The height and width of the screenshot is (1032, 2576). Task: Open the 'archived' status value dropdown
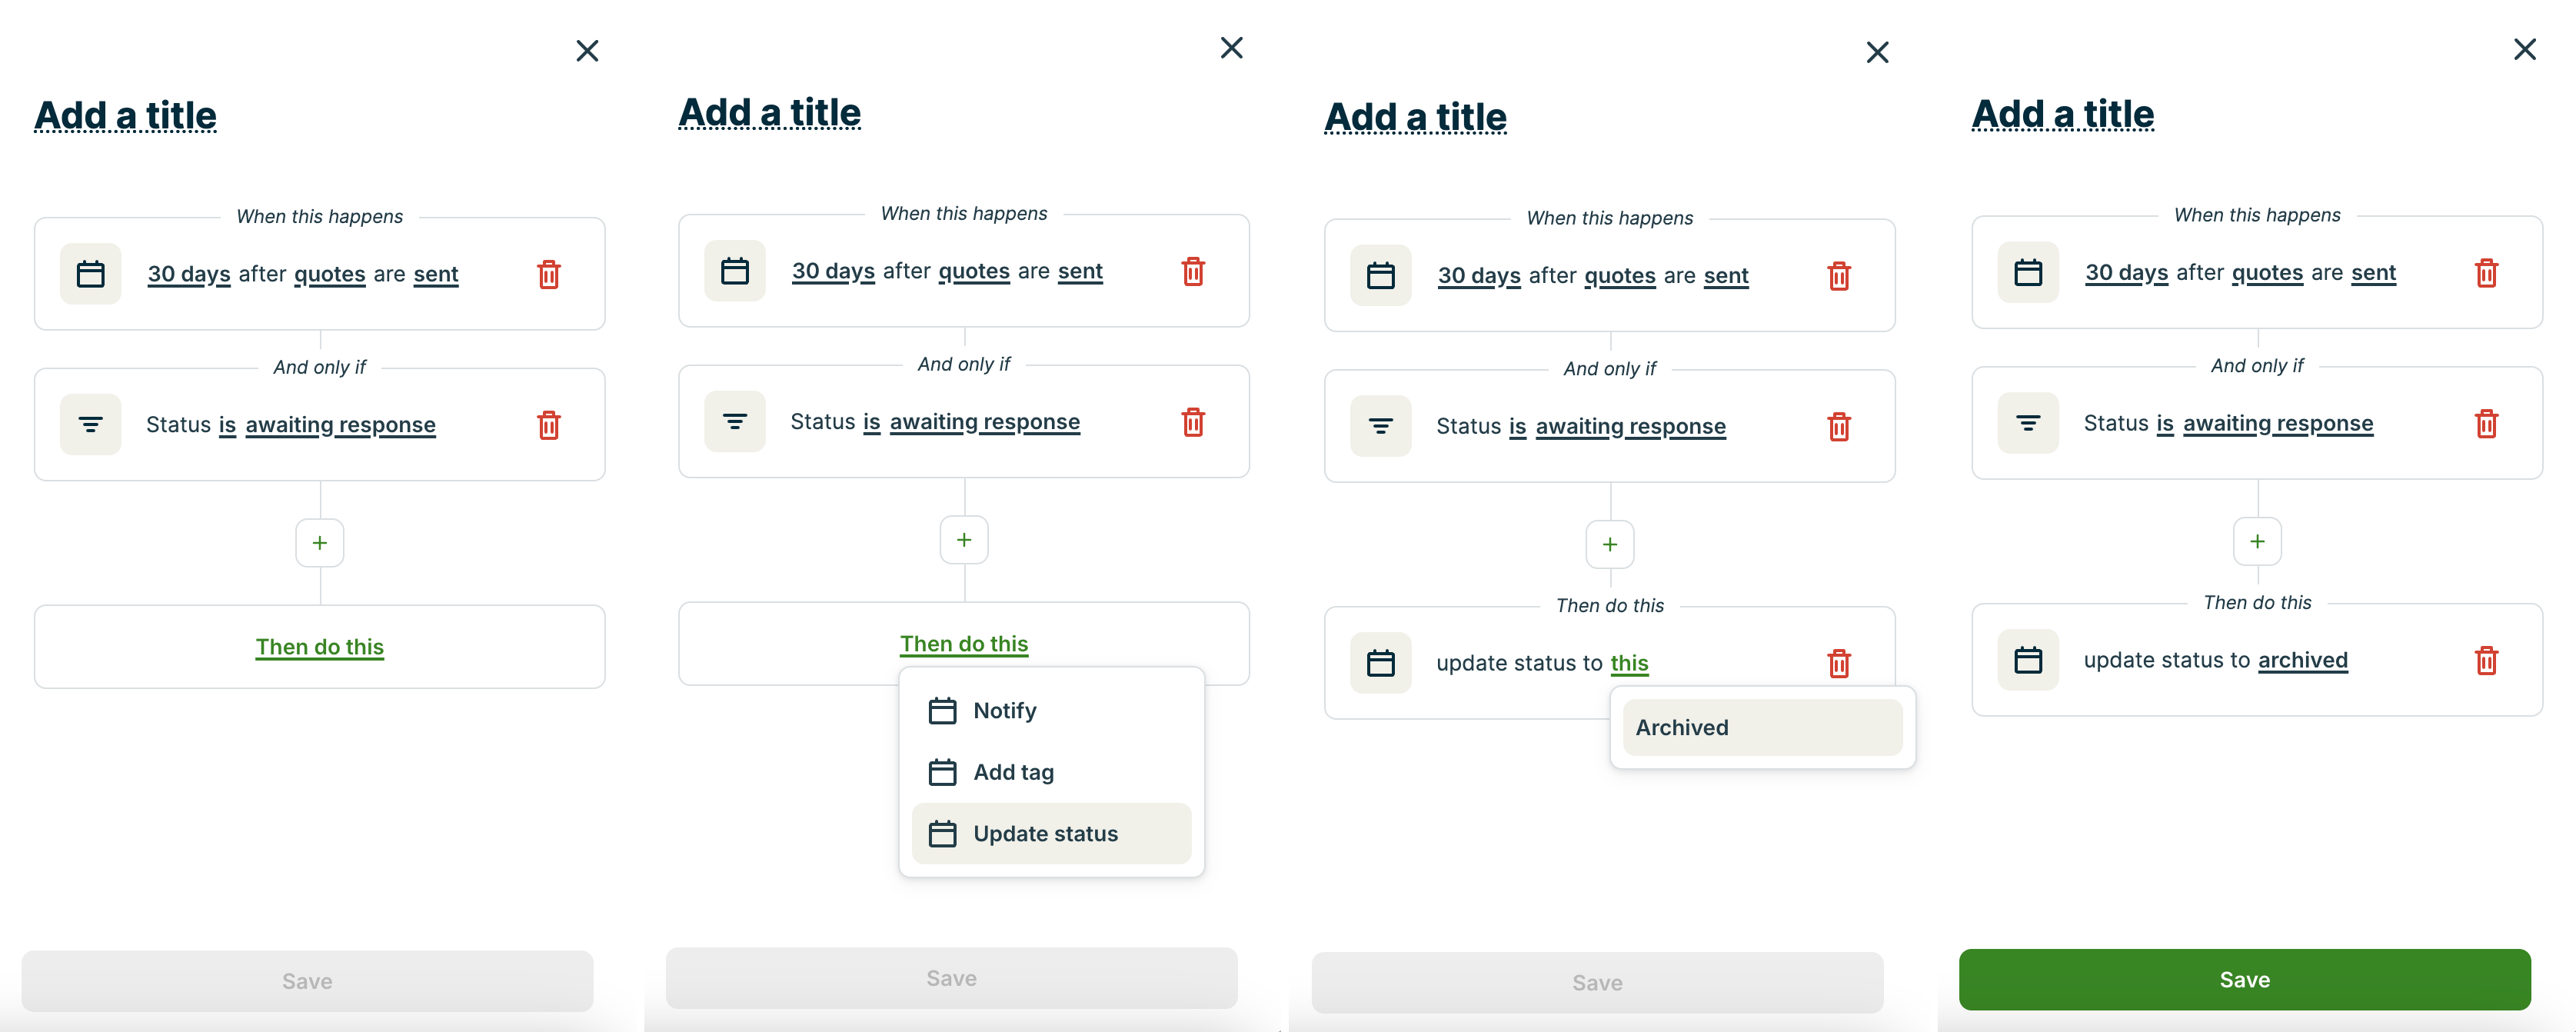click(x=2302, y=661)
